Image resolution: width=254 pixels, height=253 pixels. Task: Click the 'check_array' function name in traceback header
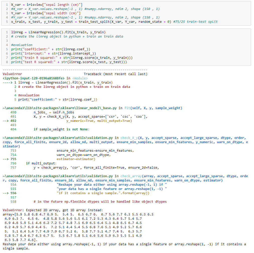click(131, 176)
